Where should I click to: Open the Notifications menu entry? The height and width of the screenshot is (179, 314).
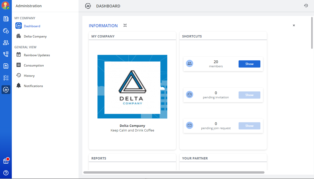tap(33, 86)
